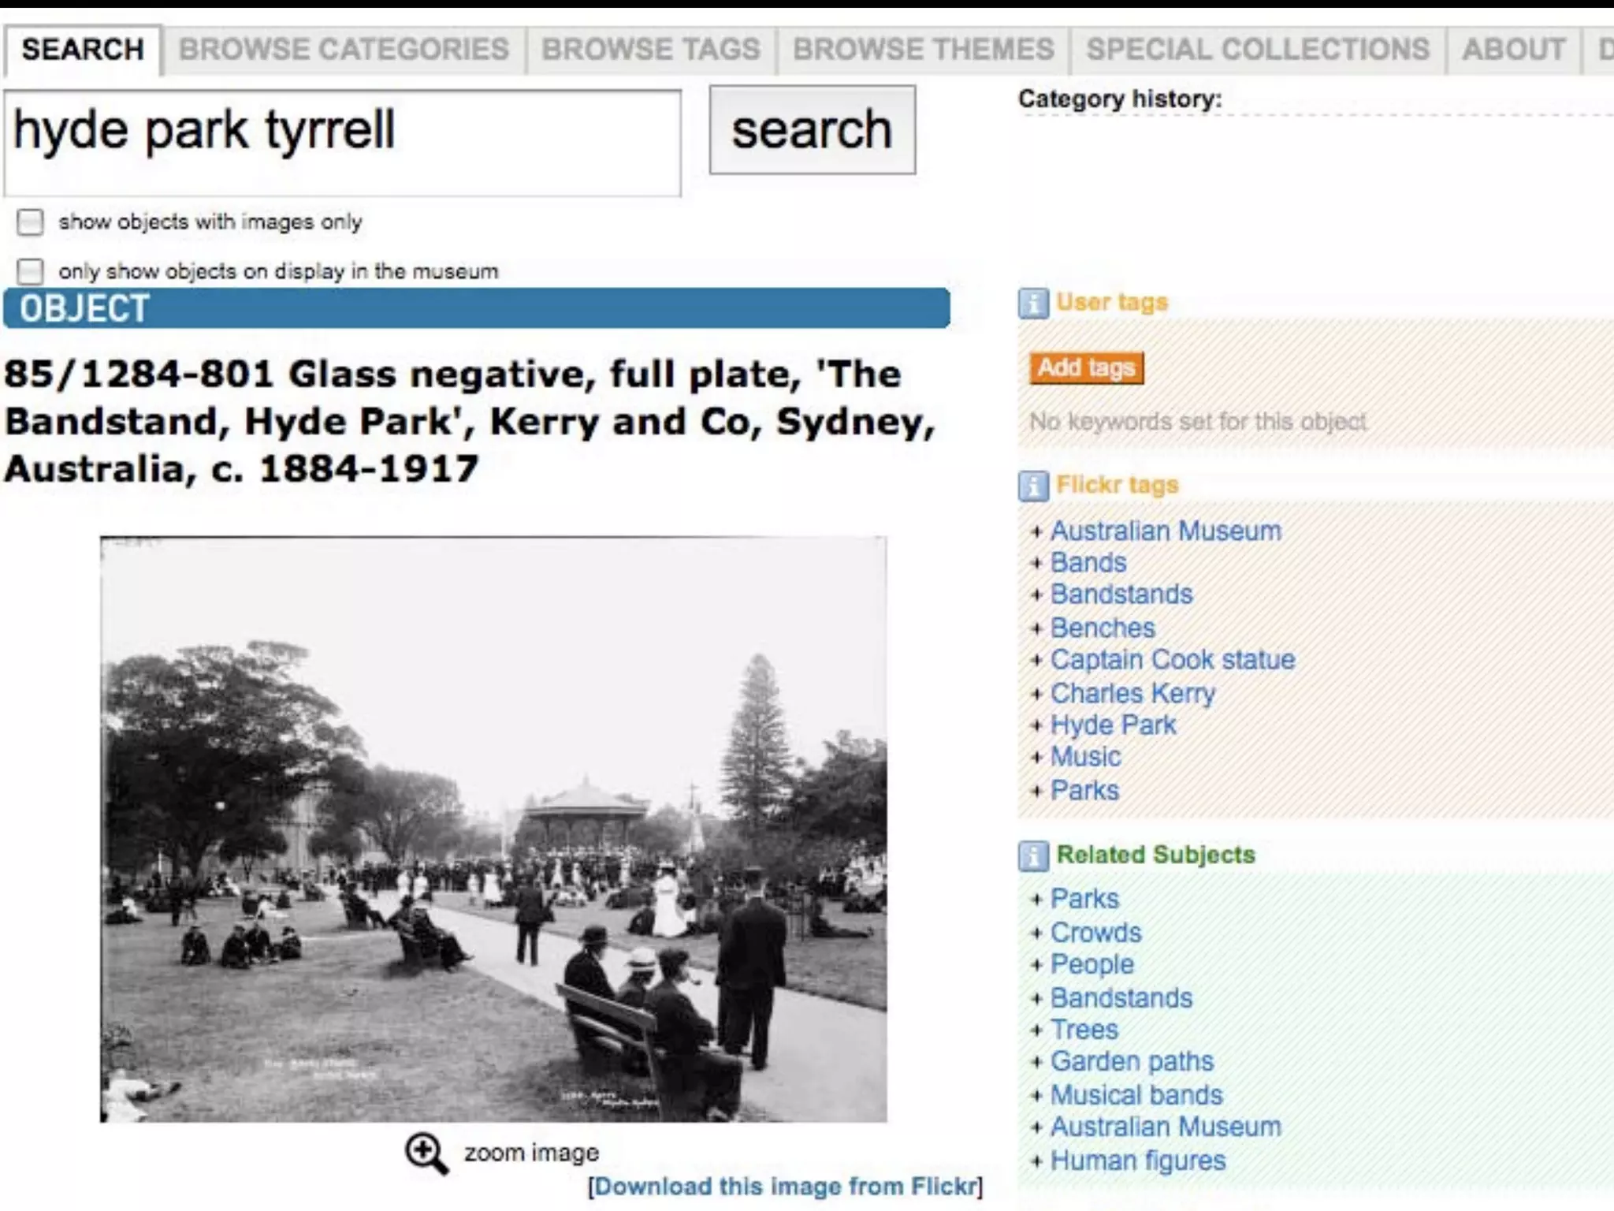Follow the Hyde Park Flickr tag link
Screen dimensions: 1614x1211
tap(1113, 725)
